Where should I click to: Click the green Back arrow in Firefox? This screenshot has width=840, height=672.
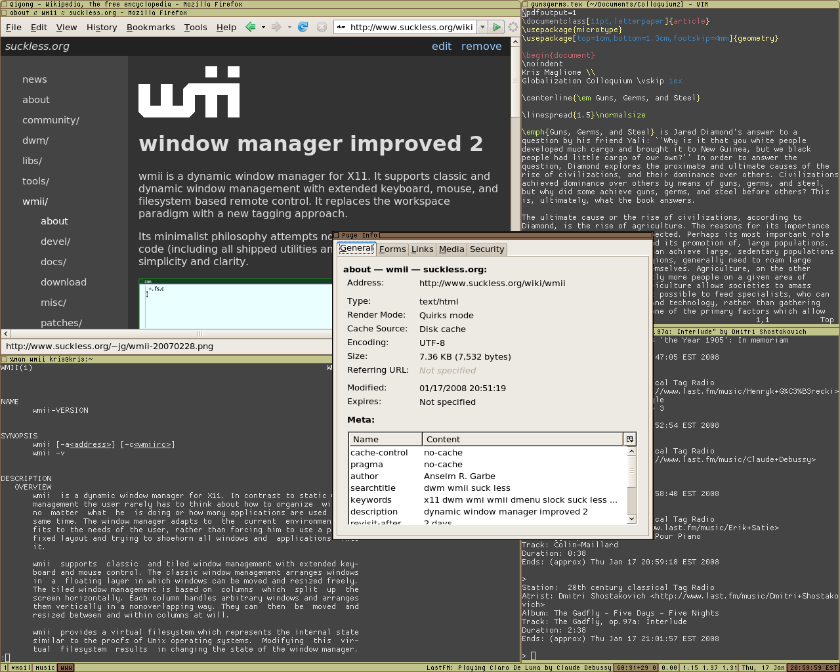coord(250,27)
